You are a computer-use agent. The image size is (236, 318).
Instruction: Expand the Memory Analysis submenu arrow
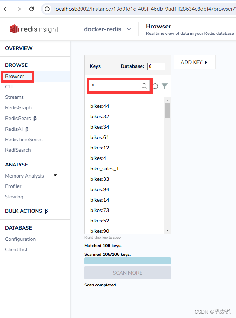click(55, 175)
